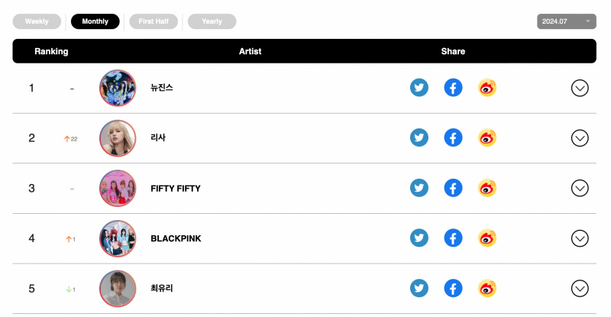611x317 pixels.
Task: Share 리사 ranking on Facebook
Action: 453,137
